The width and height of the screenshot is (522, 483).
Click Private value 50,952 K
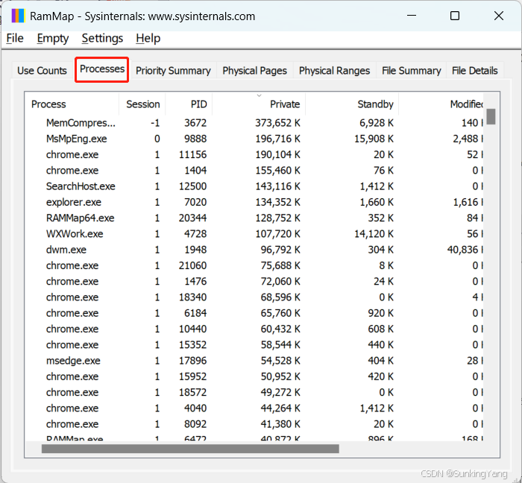(x=280, y=376)
